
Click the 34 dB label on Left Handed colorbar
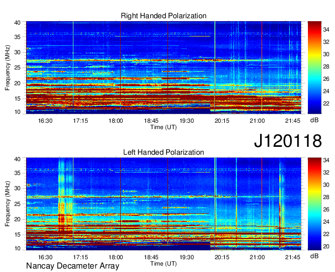click(x=326, y=160)
